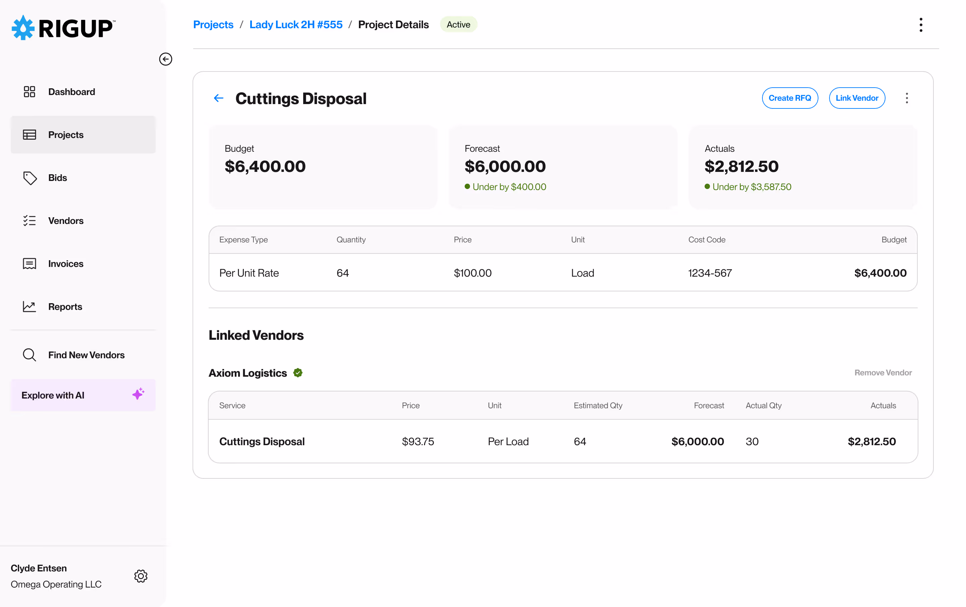Screen dimensions: 966x607
Task: Click the user name Clyde Entsen
Action: [x=39, y=568]
